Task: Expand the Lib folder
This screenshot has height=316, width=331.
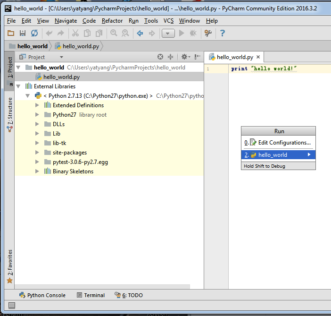Action: 37,134
